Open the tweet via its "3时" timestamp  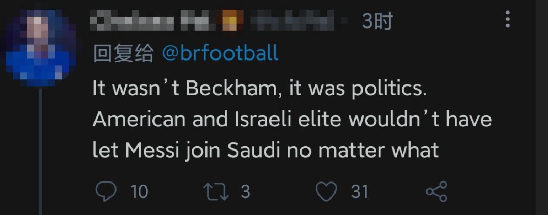pyautogui.click(x=377, y=21)
